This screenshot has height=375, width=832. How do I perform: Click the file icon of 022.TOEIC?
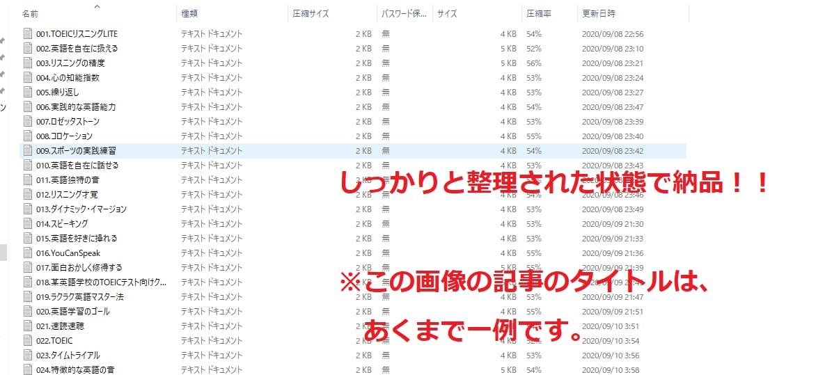click(28, 340)
